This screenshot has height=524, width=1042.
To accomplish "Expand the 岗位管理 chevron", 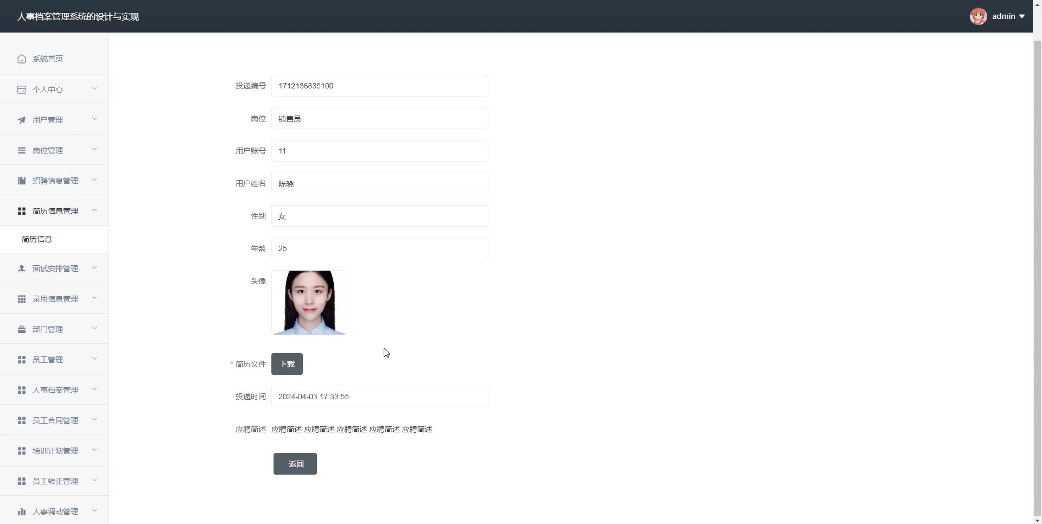I will [94, 149].
